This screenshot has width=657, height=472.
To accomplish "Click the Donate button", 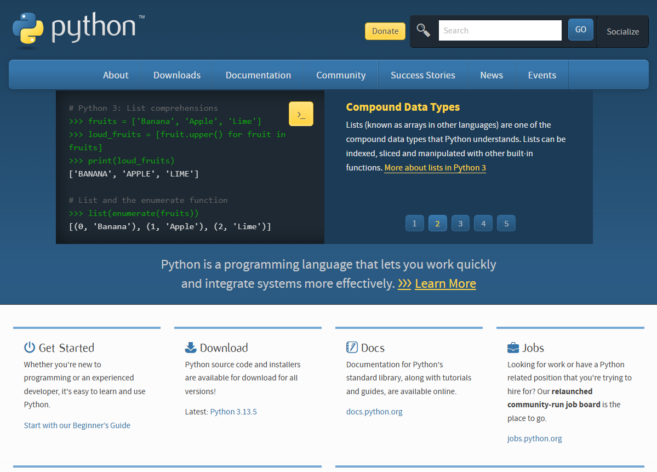I will [385, 31].
